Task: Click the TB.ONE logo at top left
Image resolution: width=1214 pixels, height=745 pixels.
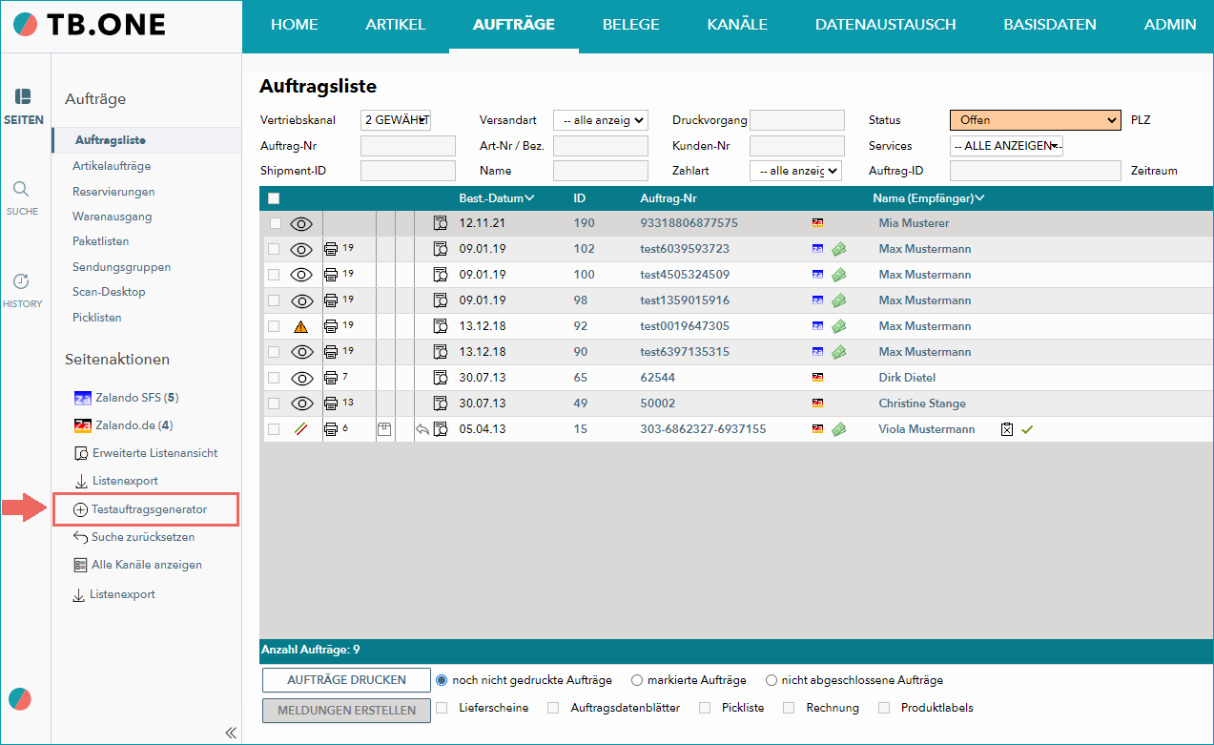Action: click(90, 25)
